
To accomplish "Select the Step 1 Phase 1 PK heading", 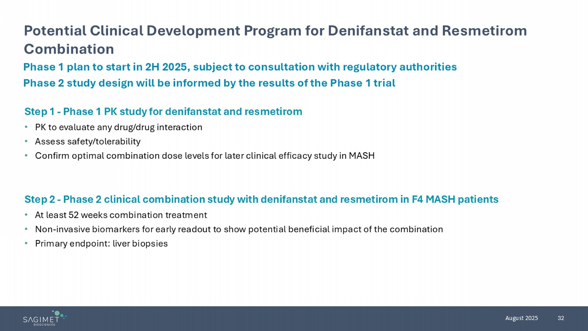I will [x=163, y=112].
